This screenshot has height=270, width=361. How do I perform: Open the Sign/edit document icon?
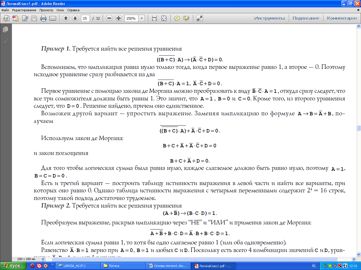pyautogui.click(x=25, y=18)
